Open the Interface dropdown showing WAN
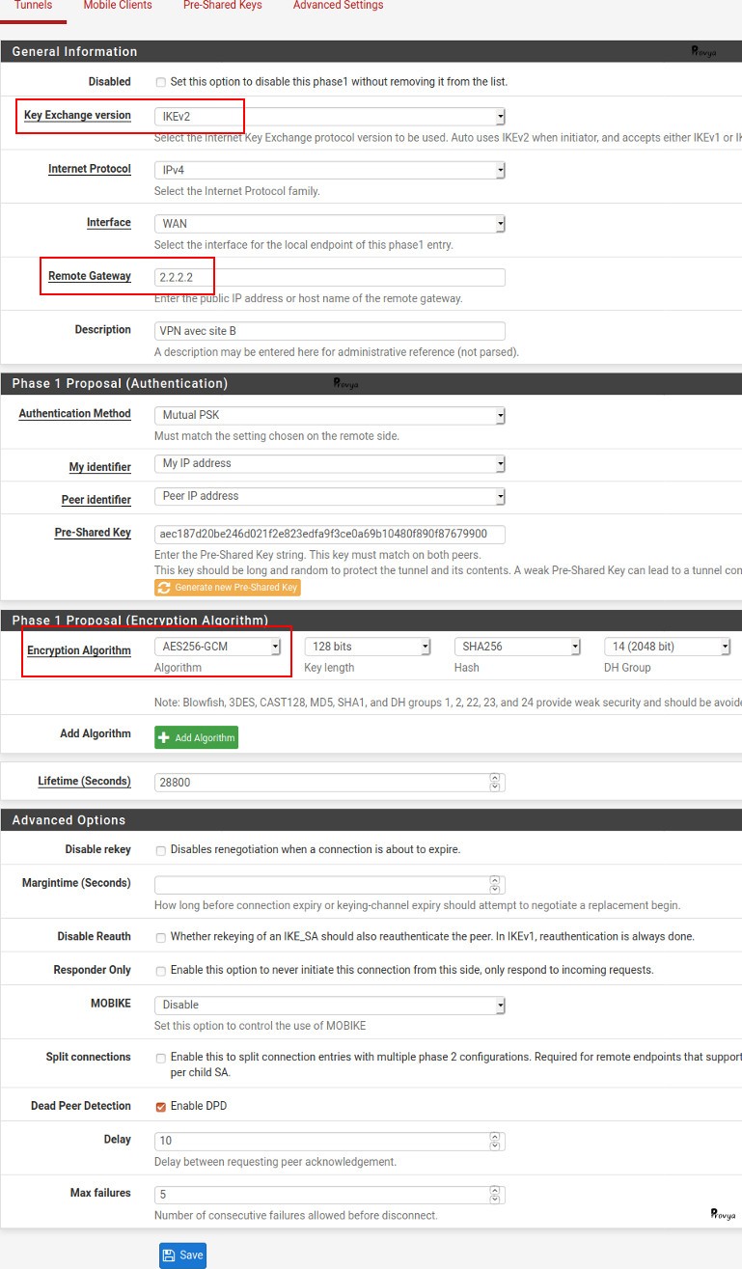The width and height of the screenshot is (742, 1269). click(x=330, y=224)
